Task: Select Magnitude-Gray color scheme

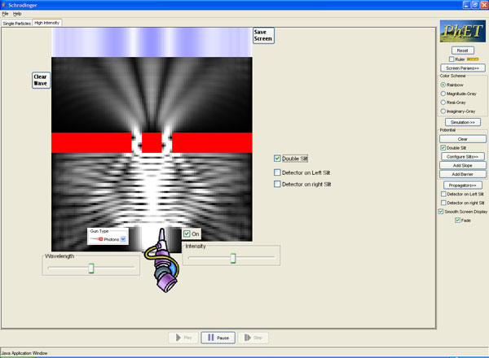Action: coord(443,94)
